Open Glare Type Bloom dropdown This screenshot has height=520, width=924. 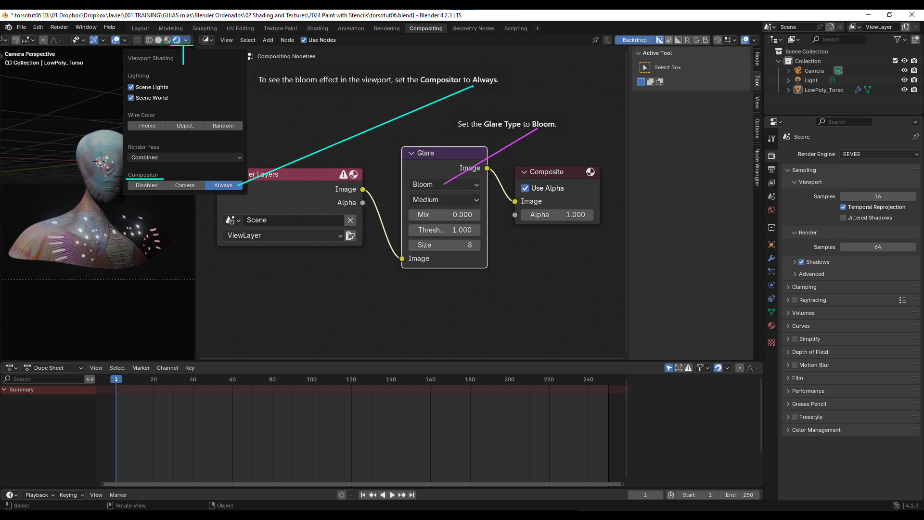tap(444, 184)
